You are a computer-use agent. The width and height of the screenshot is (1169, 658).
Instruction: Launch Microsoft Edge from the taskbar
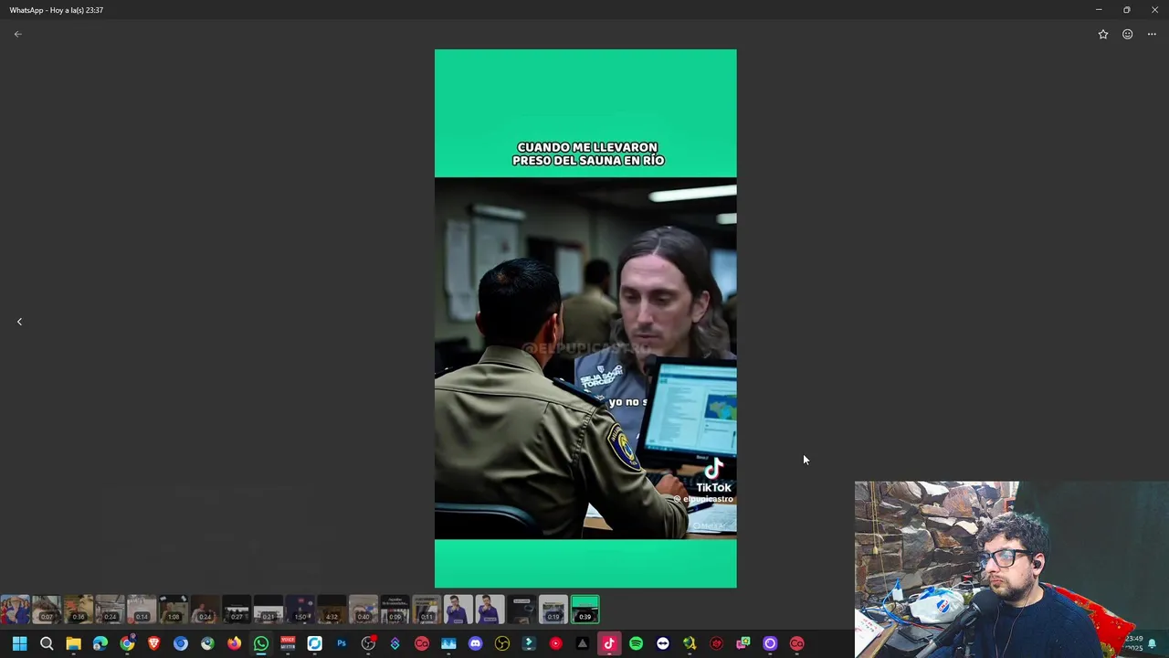point(100,643)
